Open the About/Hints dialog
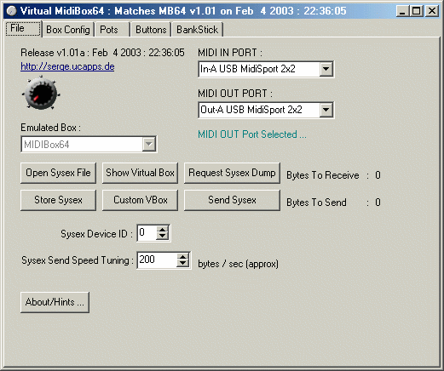The image size is (444, 371). click(x=55, y=302)
